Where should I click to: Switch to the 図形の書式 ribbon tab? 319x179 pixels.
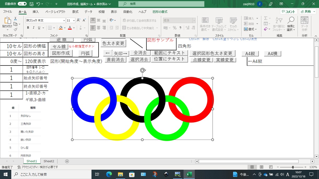(x=160, y=12)
